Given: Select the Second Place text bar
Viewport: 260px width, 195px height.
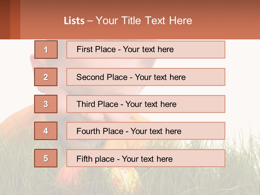Looking at the screenshot, I should tap(146, 77).
